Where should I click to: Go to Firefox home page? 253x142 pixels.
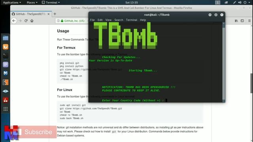point(32,21)
